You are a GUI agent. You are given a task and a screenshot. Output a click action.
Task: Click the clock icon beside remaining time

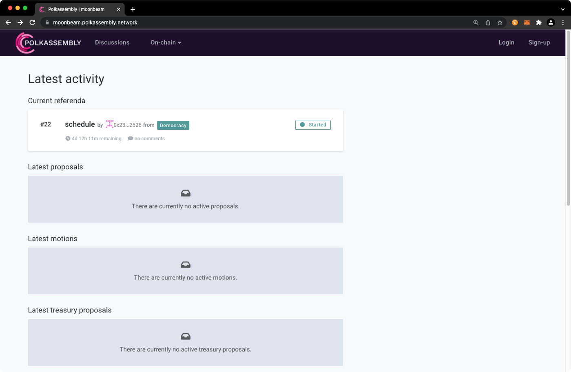[x=68, y=138]
